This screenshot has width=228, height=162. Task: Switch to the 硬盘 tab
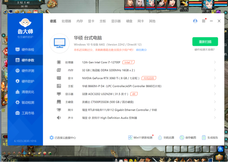[129, 21]
